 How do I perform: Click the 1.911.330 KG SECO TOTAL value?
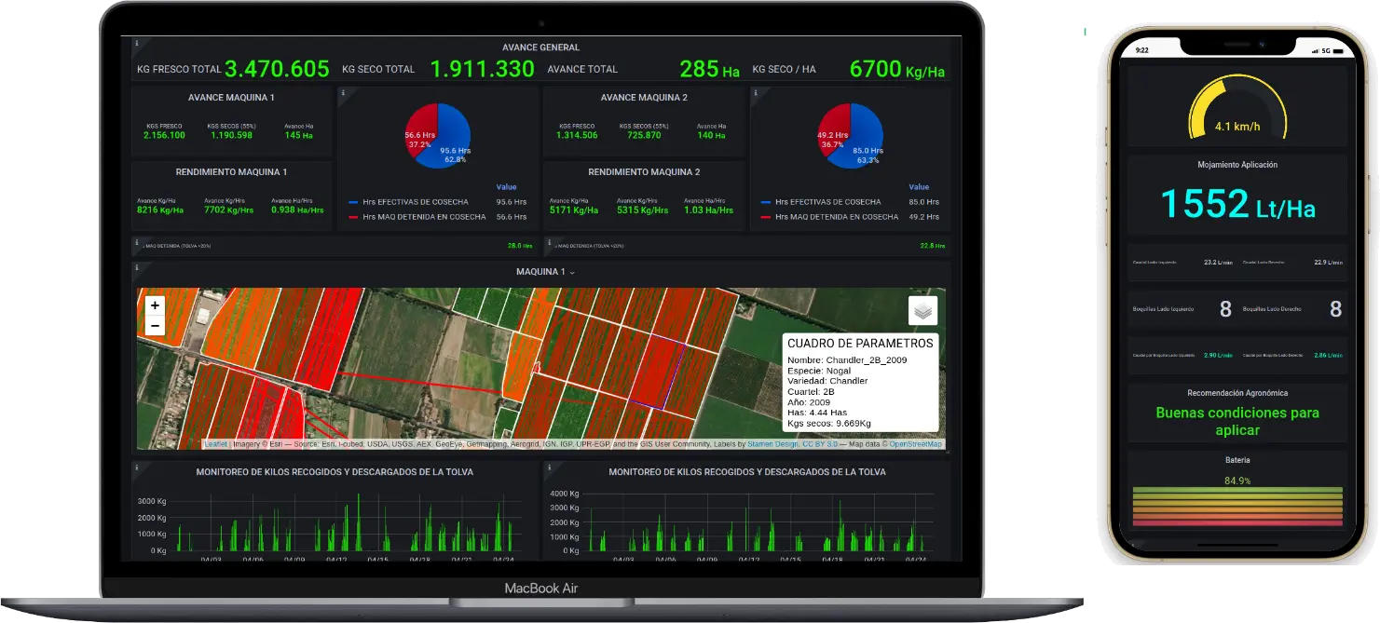[x=483, y=69]
